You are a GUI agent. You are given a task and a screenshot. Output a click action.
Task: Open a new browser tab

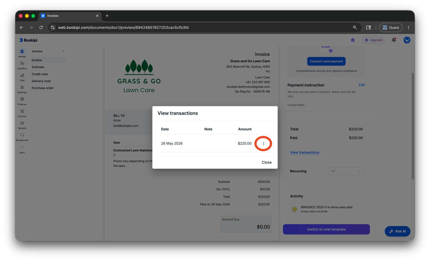point(107,16)
